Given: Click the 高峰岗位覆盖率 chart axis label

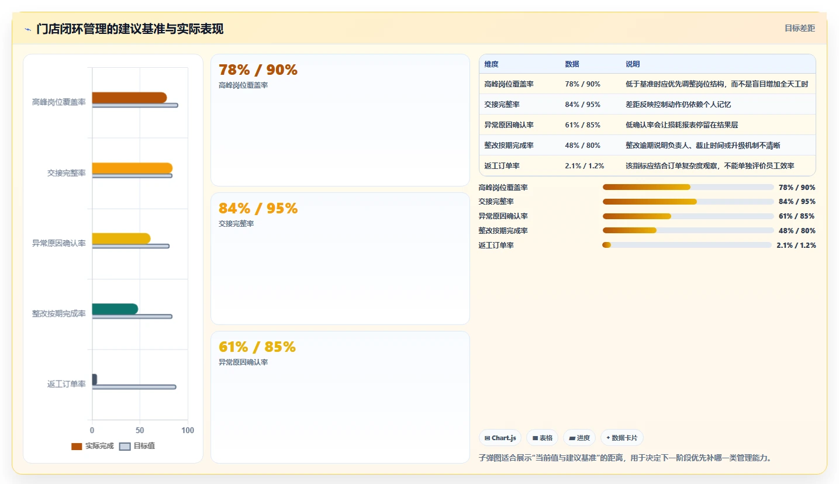Looking at the screenshot, I should [x=59, y=102].
